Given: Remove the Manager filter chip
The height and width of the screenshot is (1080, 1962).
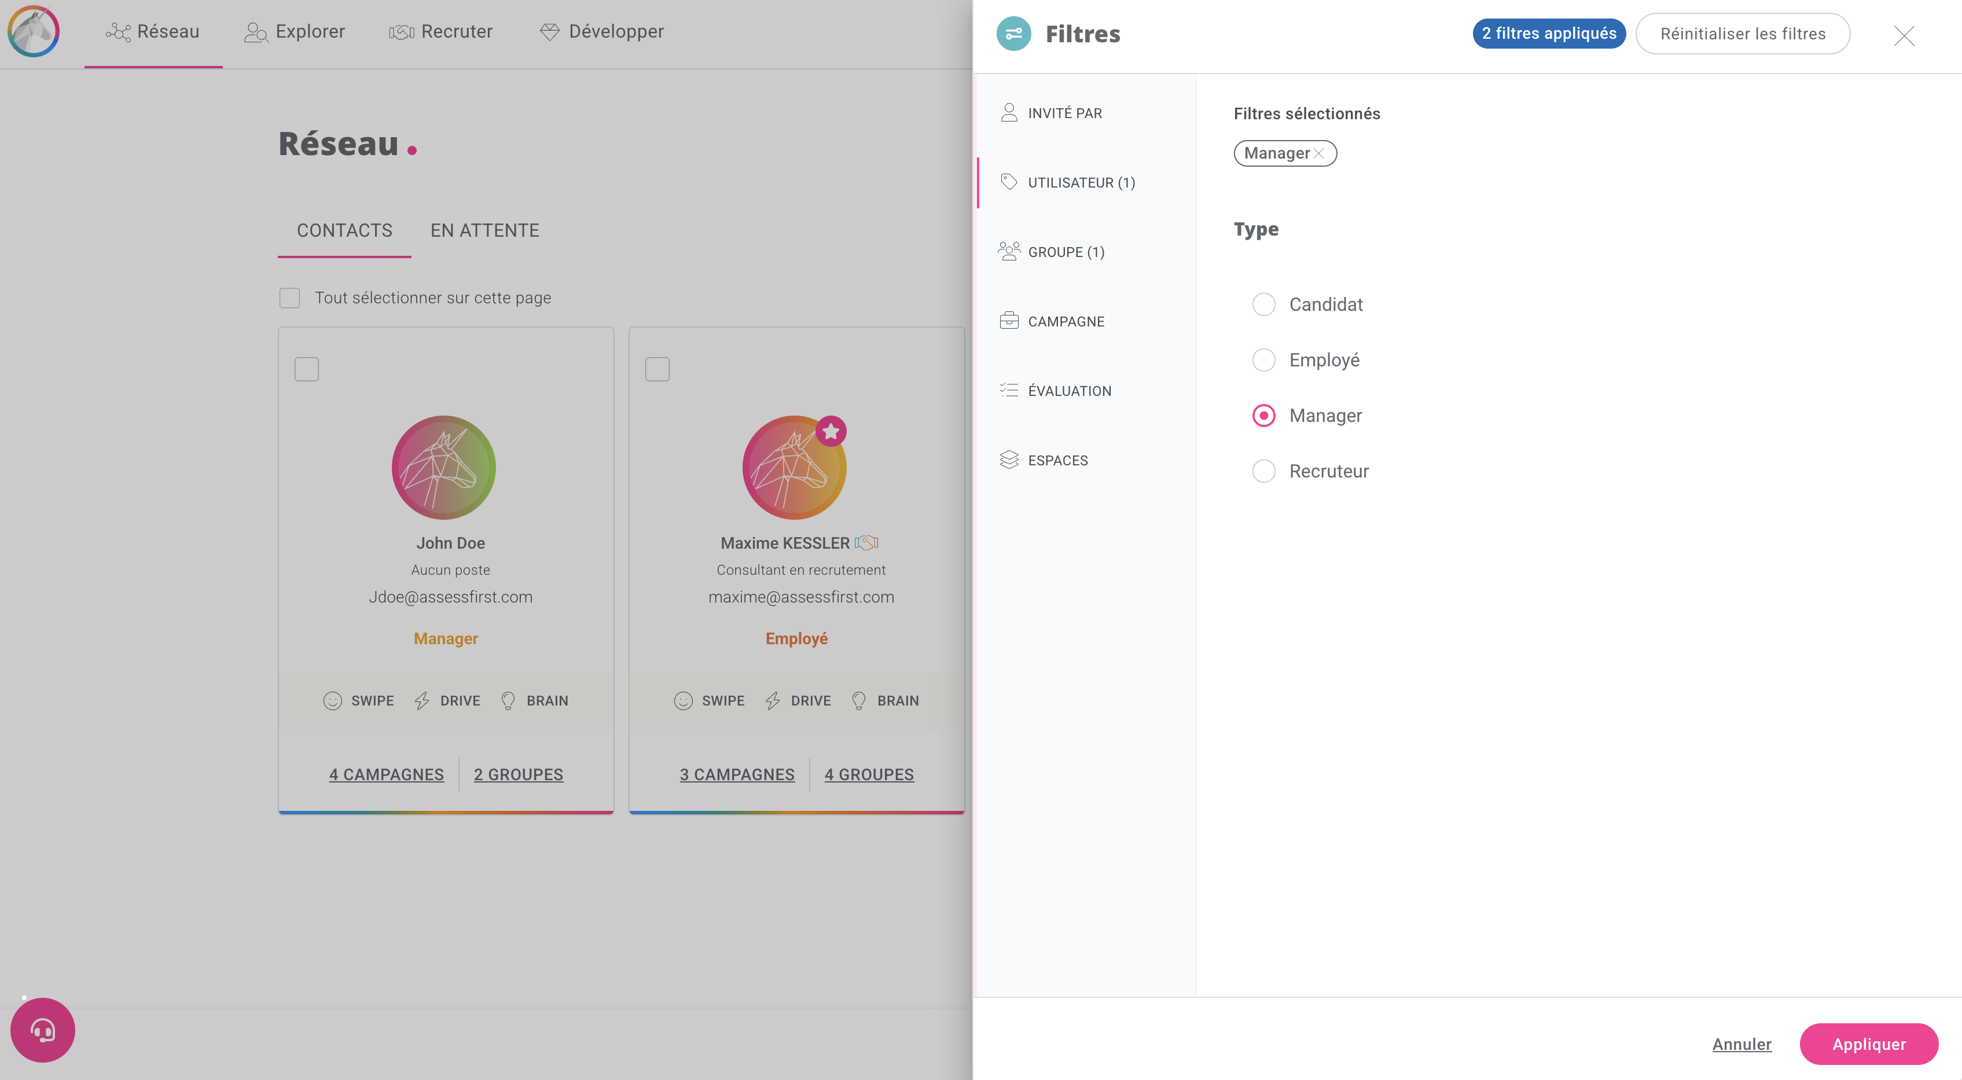Looking at the screenshot, I should pos(1319,154).
